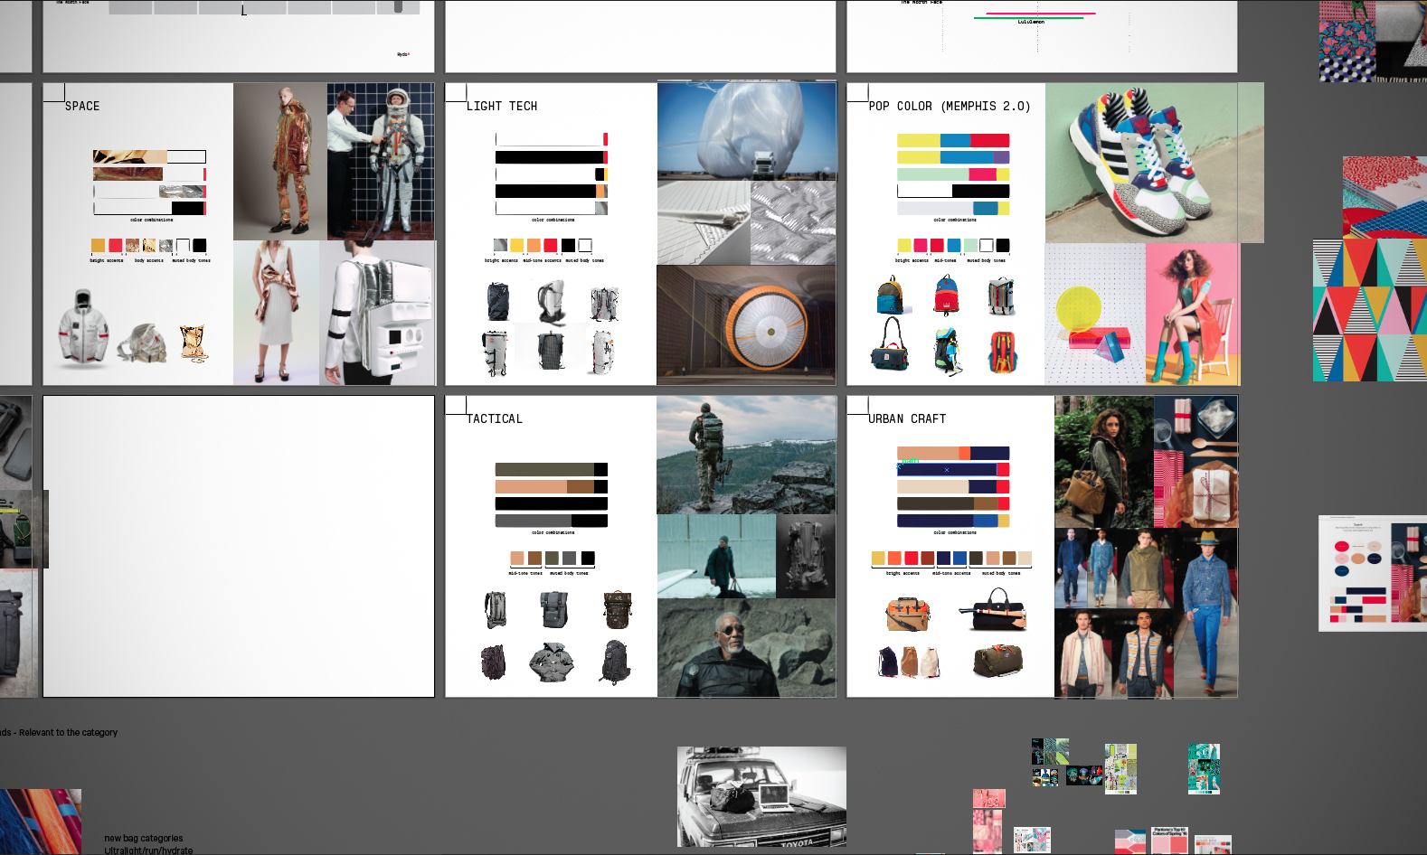
Task: Select the olive color bar in TACTICAL
Action: [x=552, y=469]
